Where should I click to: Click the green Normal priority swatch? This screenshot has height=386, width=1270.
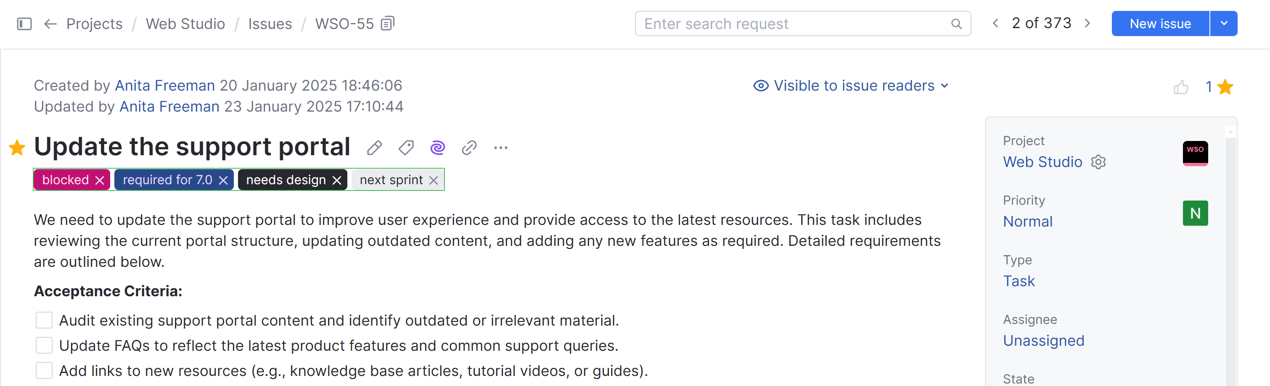[1196, 213]
